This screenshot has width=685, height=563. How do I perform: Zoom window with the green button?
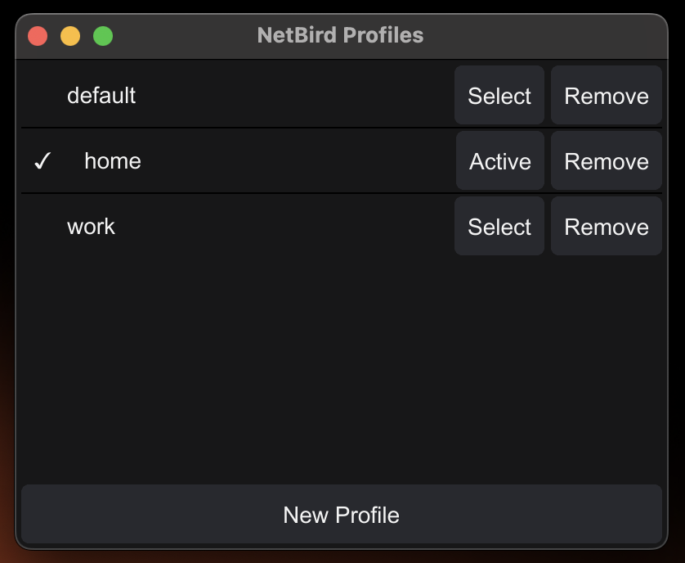tap(103, 36)
